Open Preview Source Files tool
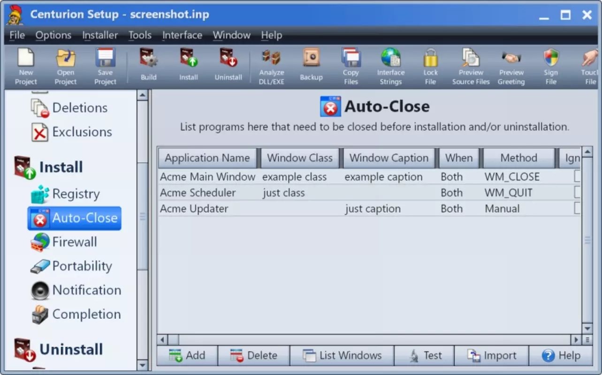Viewport: 602px width, 375px height. click(471, 67)
